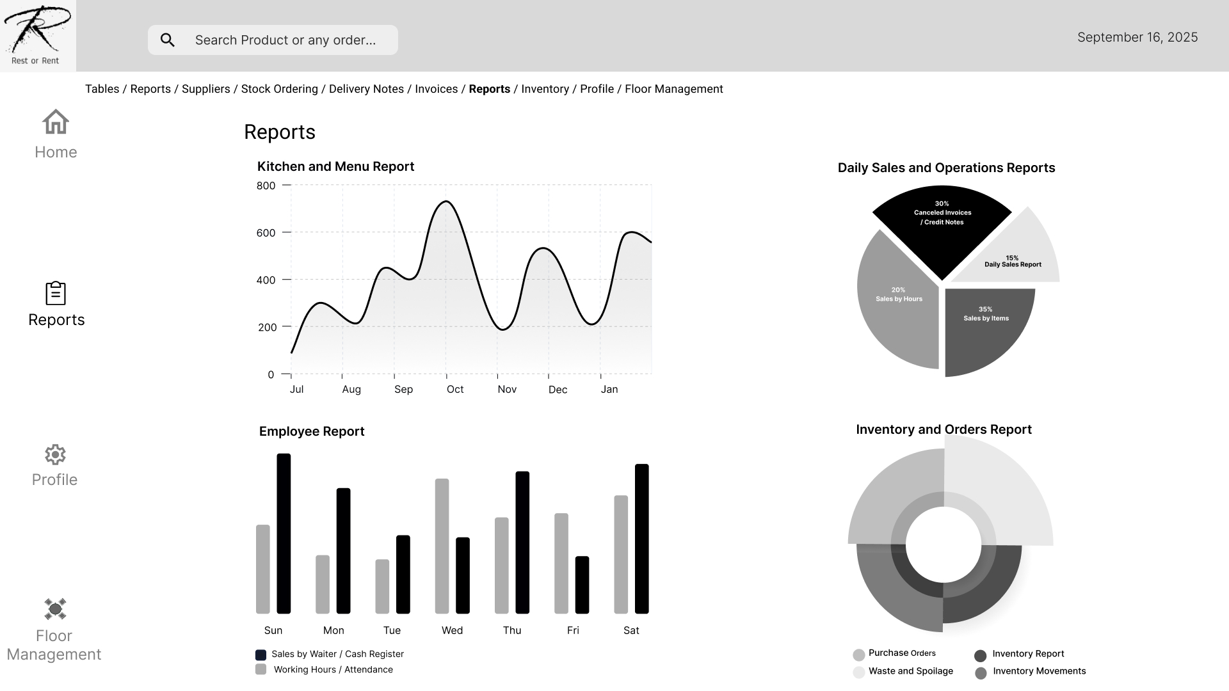Click the Saturday black bar in Employee Report
Image resolution: width=1229 pixels, height=691 pixels.
click(x=641, y=539)
